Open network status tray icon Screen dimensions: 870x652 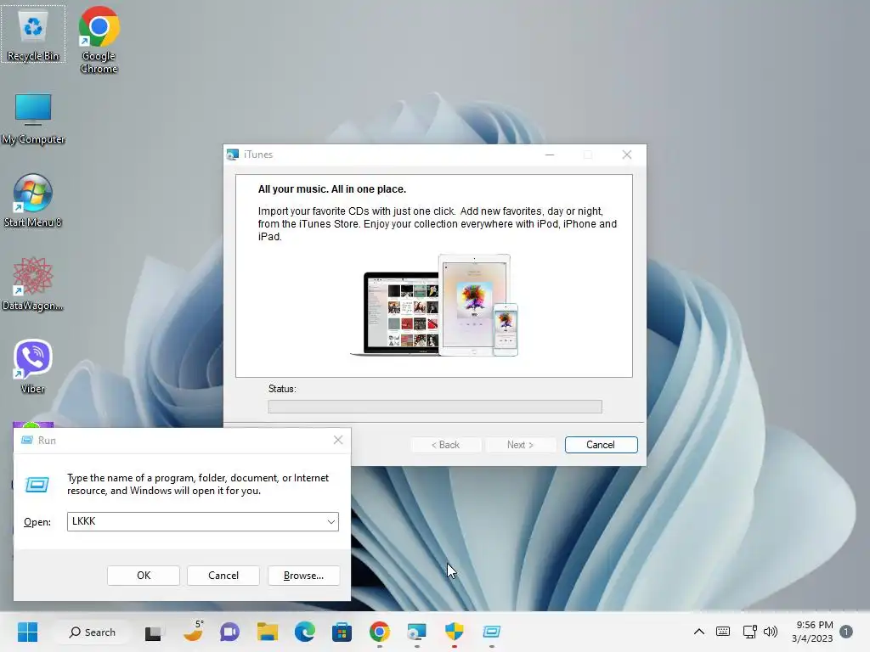click(749, 632)
